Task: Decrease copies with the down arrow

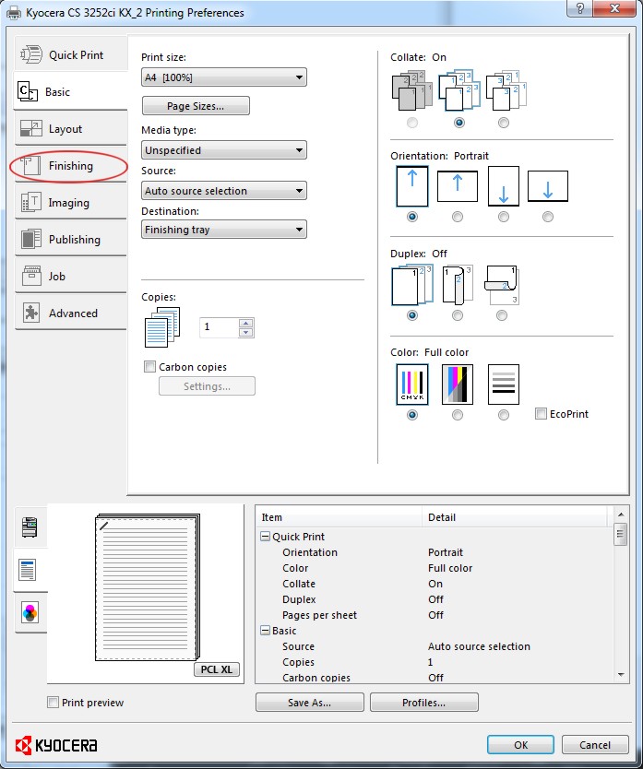Action: 246,333
